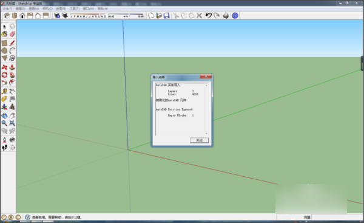
Task: Activate the 3D Text tool
Action: (x=12, y=107)
